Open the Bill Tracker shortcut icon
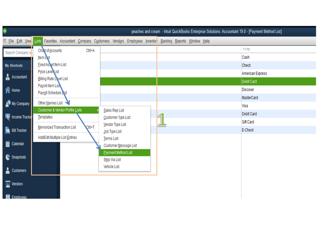This screenshot has height=238, width=318. click(x=8, y=130)
